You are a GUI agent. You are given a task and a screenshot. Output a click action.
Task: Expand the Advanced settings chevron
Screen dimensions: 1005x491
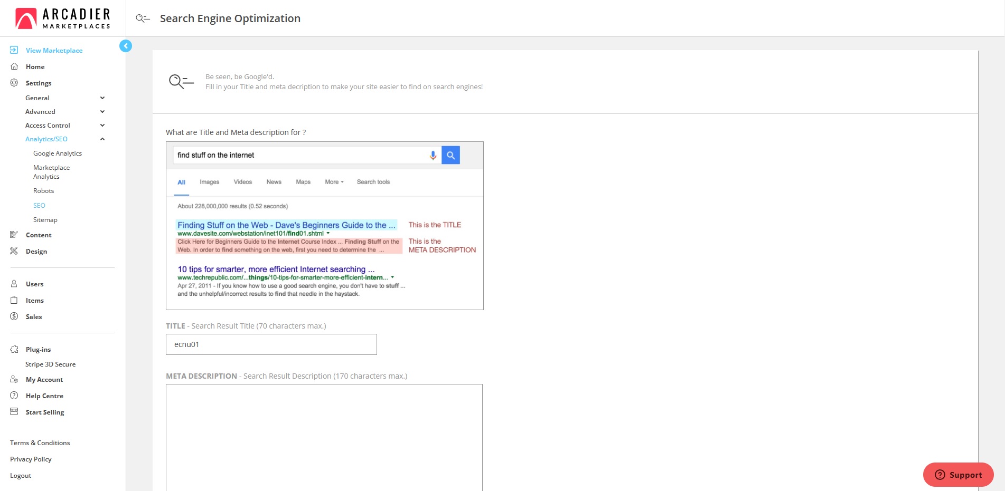[102, 112]
